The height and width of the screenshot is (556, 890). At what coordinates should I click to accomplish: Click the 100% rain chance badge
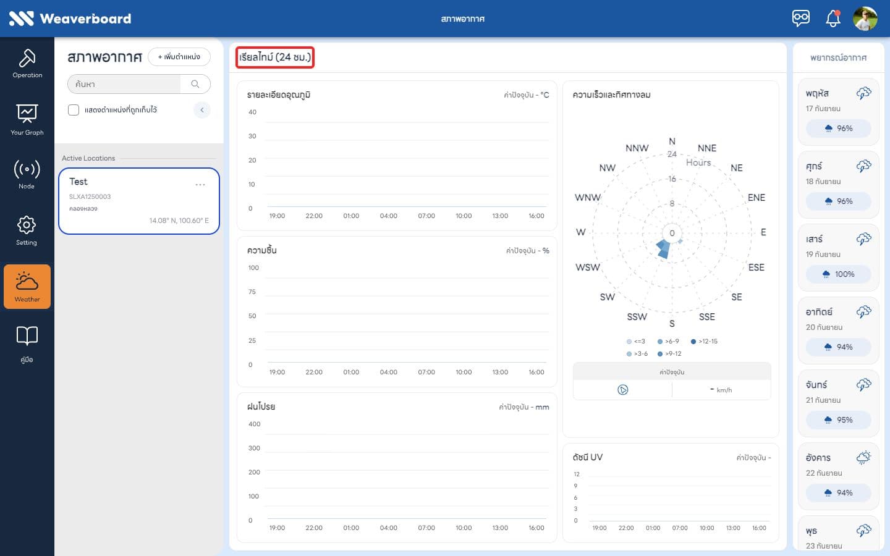(x=839, y=274)
